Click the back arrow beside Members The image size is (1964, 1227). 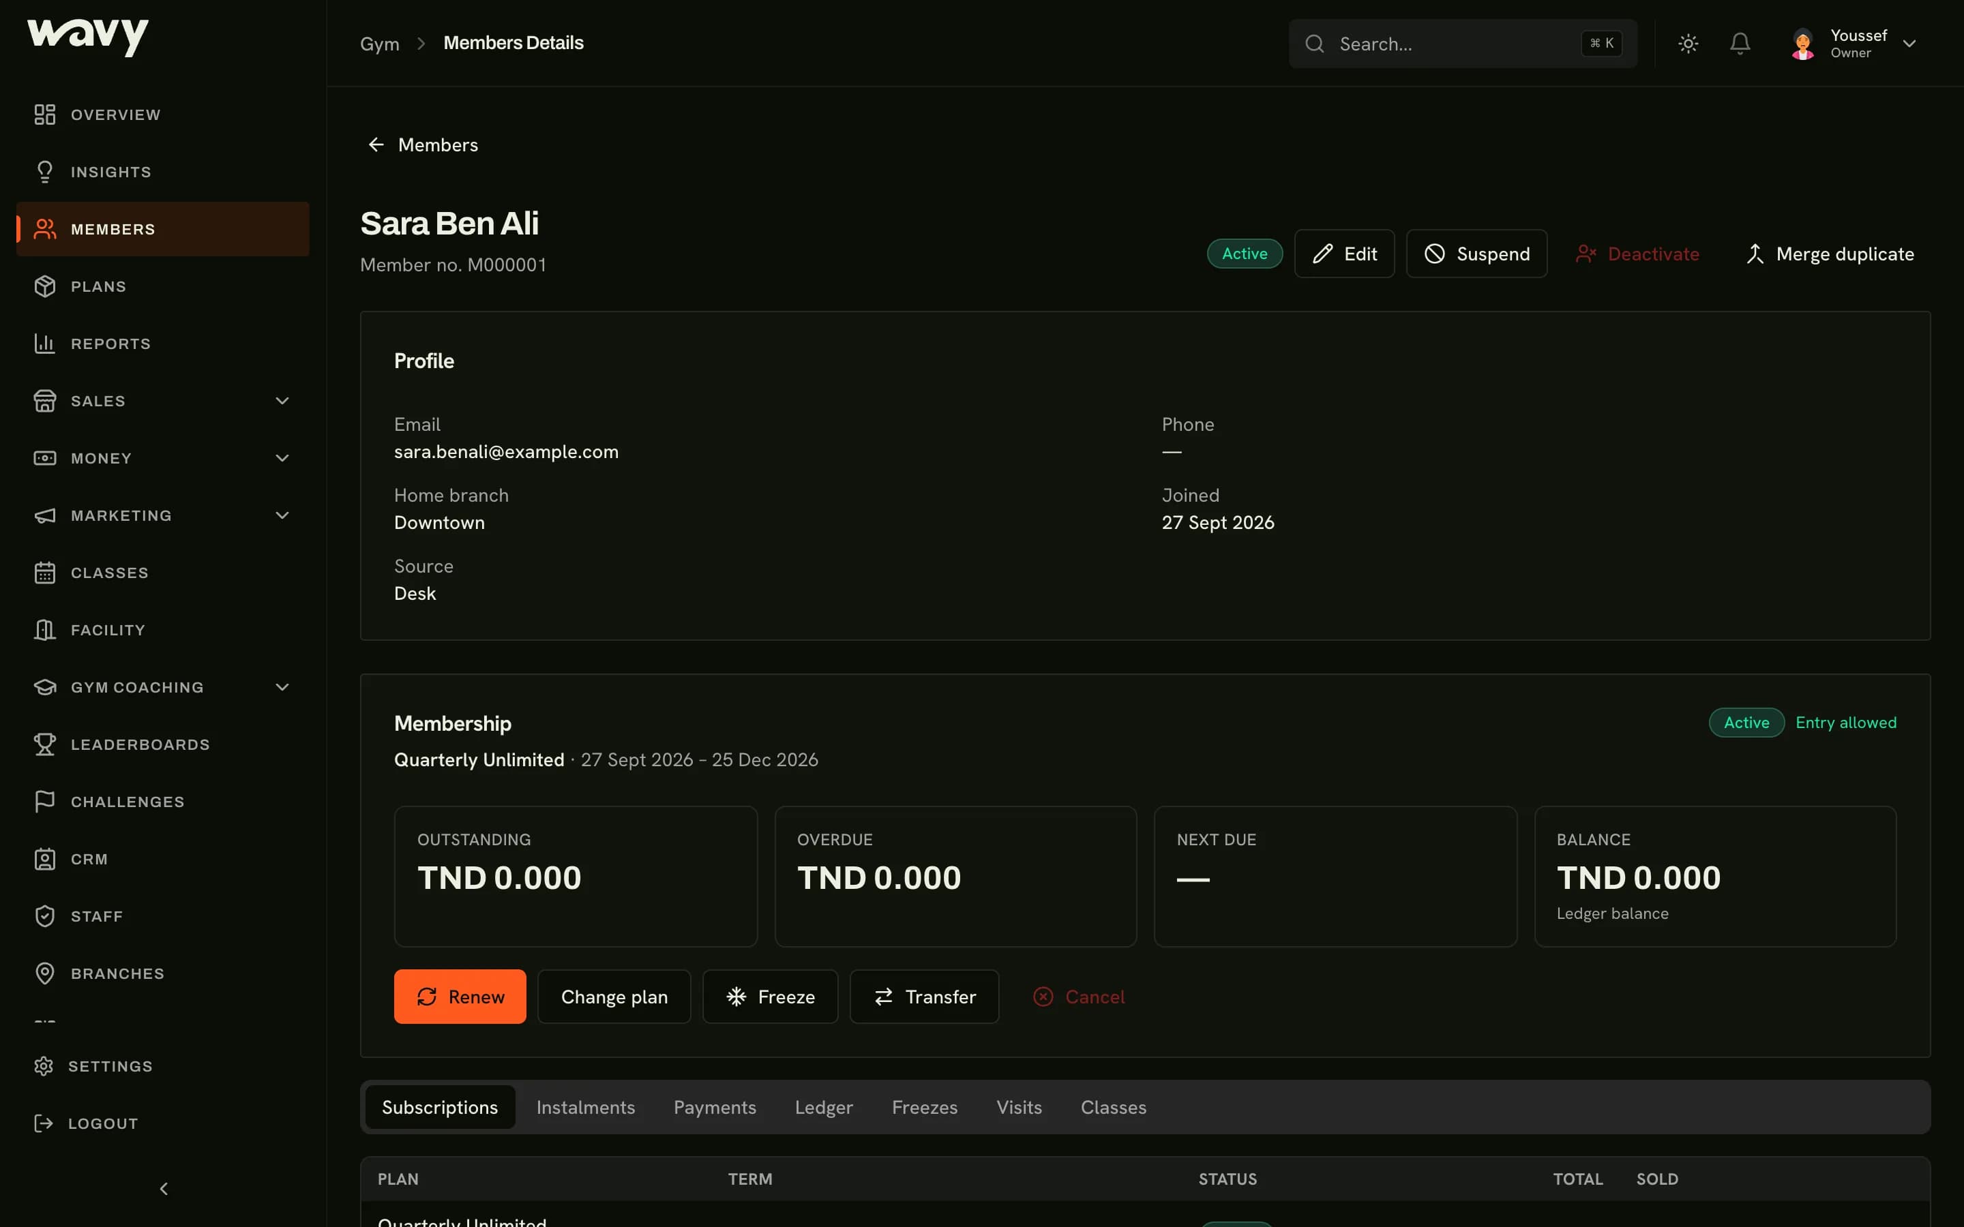pos(376,145)
